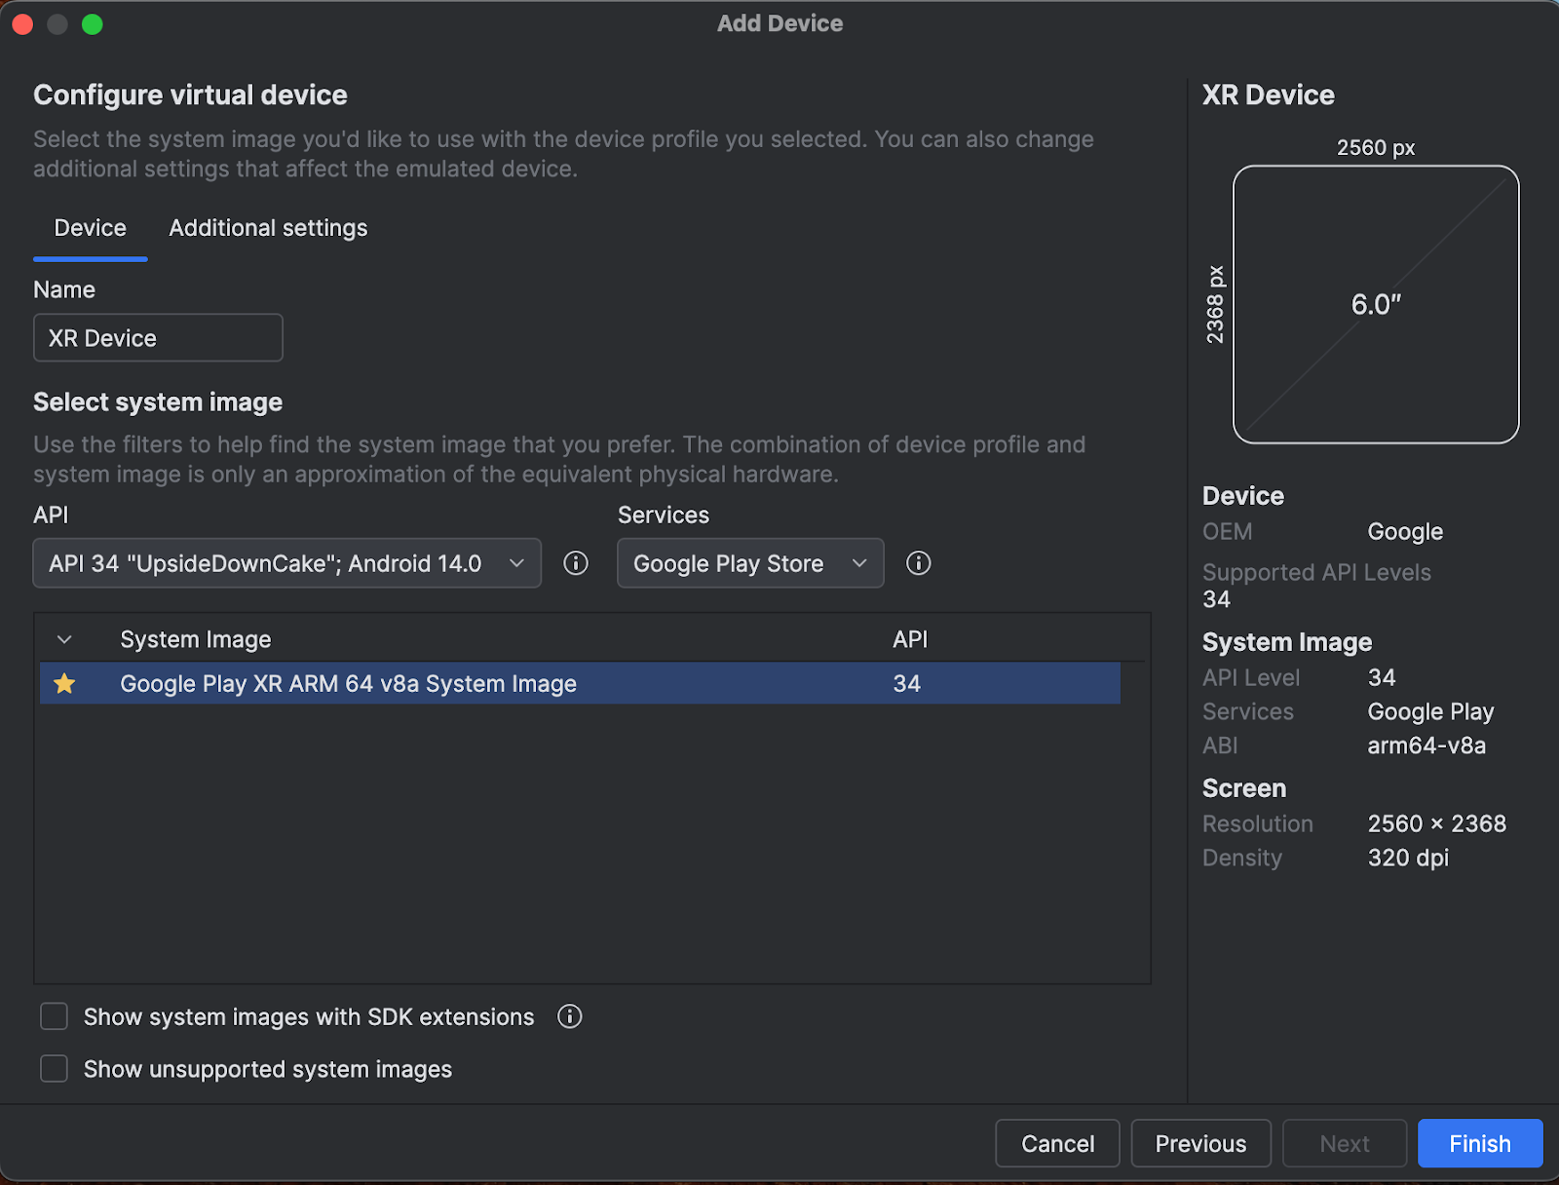The height and width of the screenshot is (1185, 1559).
Task: Select the Device tab
Action: coord(90,228)
